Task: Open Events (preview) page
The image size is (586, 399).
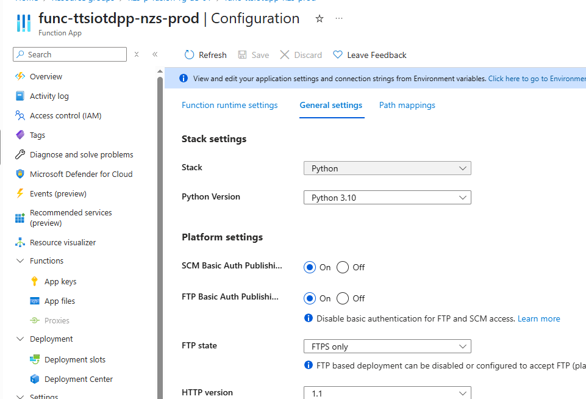Action: coord(59,193)
